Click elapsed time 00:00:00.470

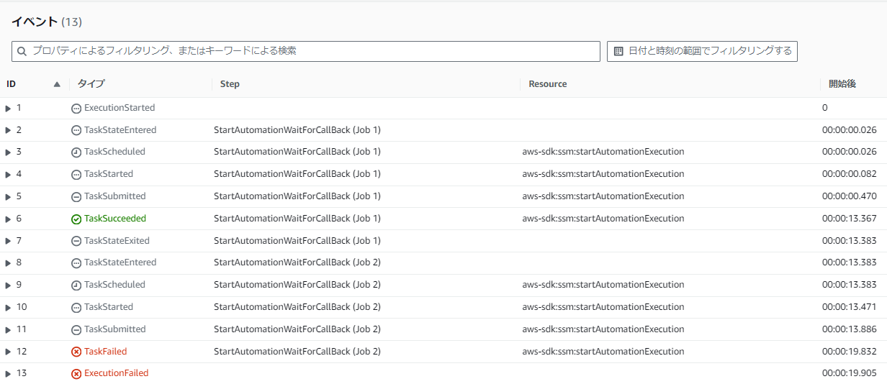click(849, 196)
